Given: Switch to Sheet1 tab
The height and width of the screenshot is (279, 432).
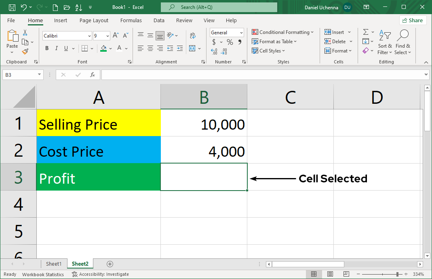Looking at the screenshot, I should click(x=54, y=264).
